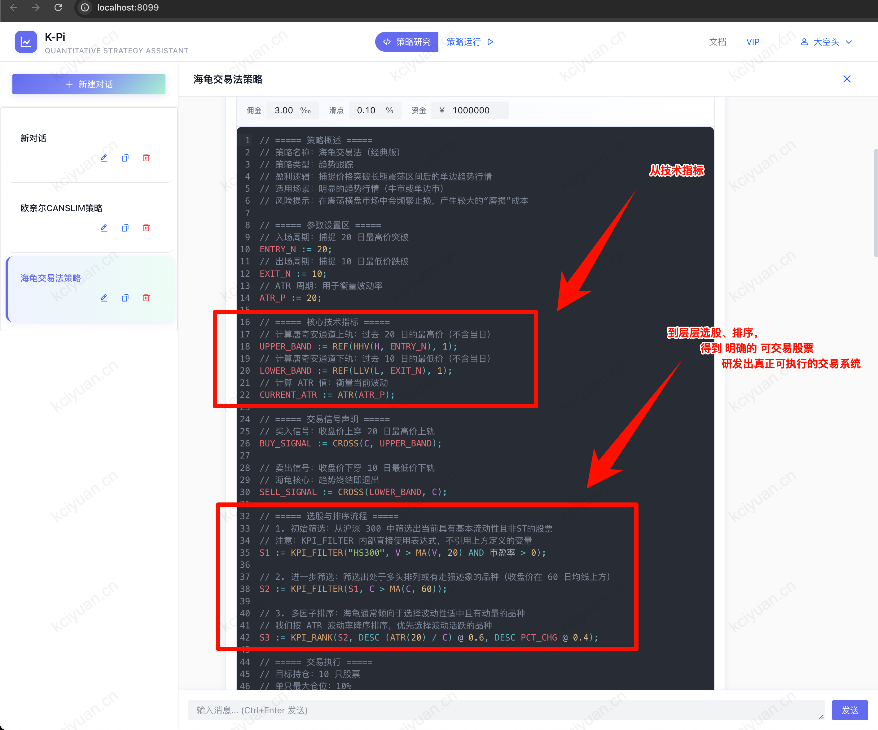Image resolution: width=878 pixels, height=730 pixels.
Task: Focus the message input field
Action: pyautogui.click(x=506, y=710)
